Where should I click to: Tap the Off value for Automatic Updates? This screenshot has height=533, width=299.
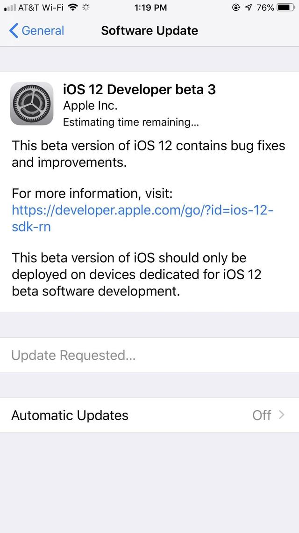click(261, 415)
